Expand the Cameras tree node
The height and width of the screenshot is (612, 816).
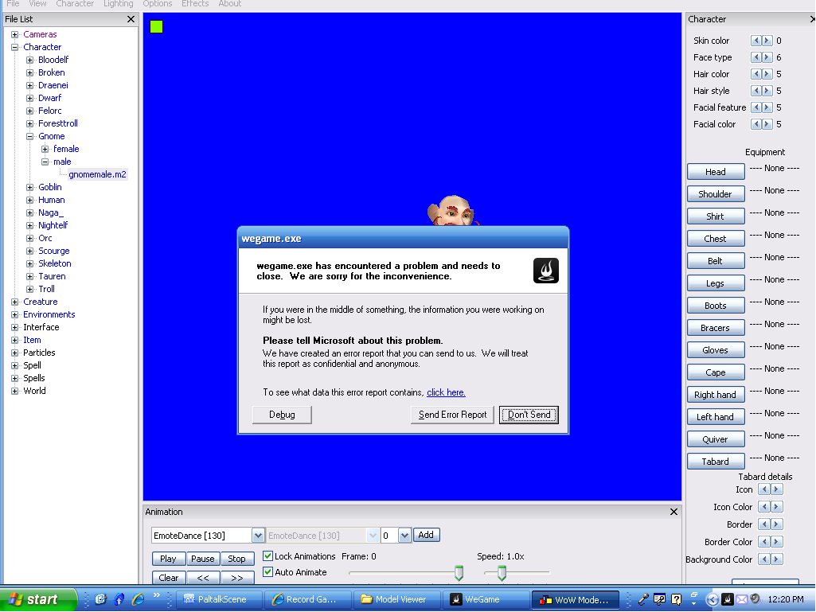point(14,34)
